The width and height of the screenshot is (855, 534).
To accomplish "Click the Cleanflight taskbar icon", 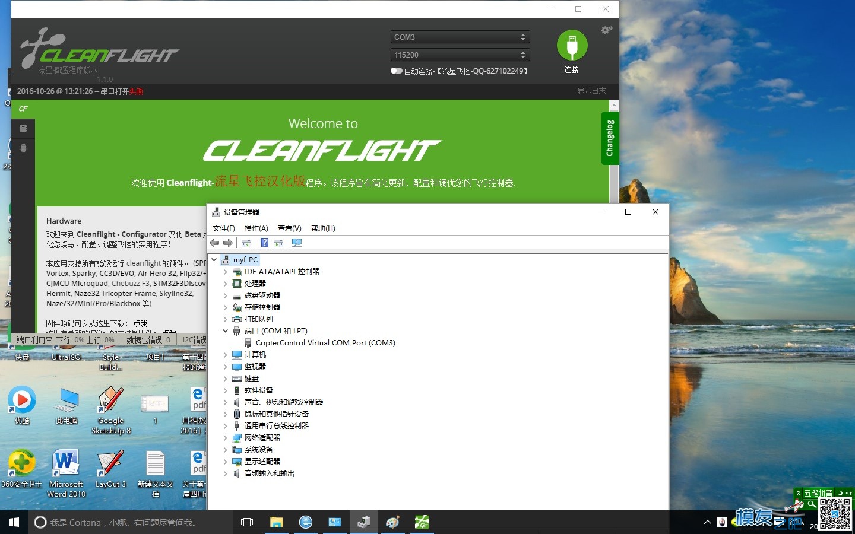I will point(422,522).
